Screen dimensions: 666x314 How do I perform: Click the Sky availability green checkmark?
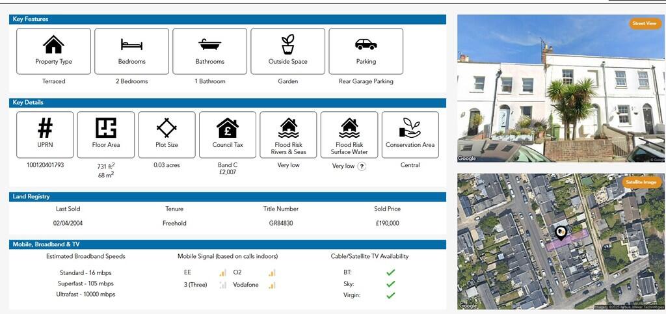(390, 284)
